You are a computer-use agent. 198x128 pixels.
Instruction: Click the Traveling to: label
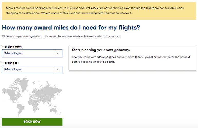coord(10,63)
